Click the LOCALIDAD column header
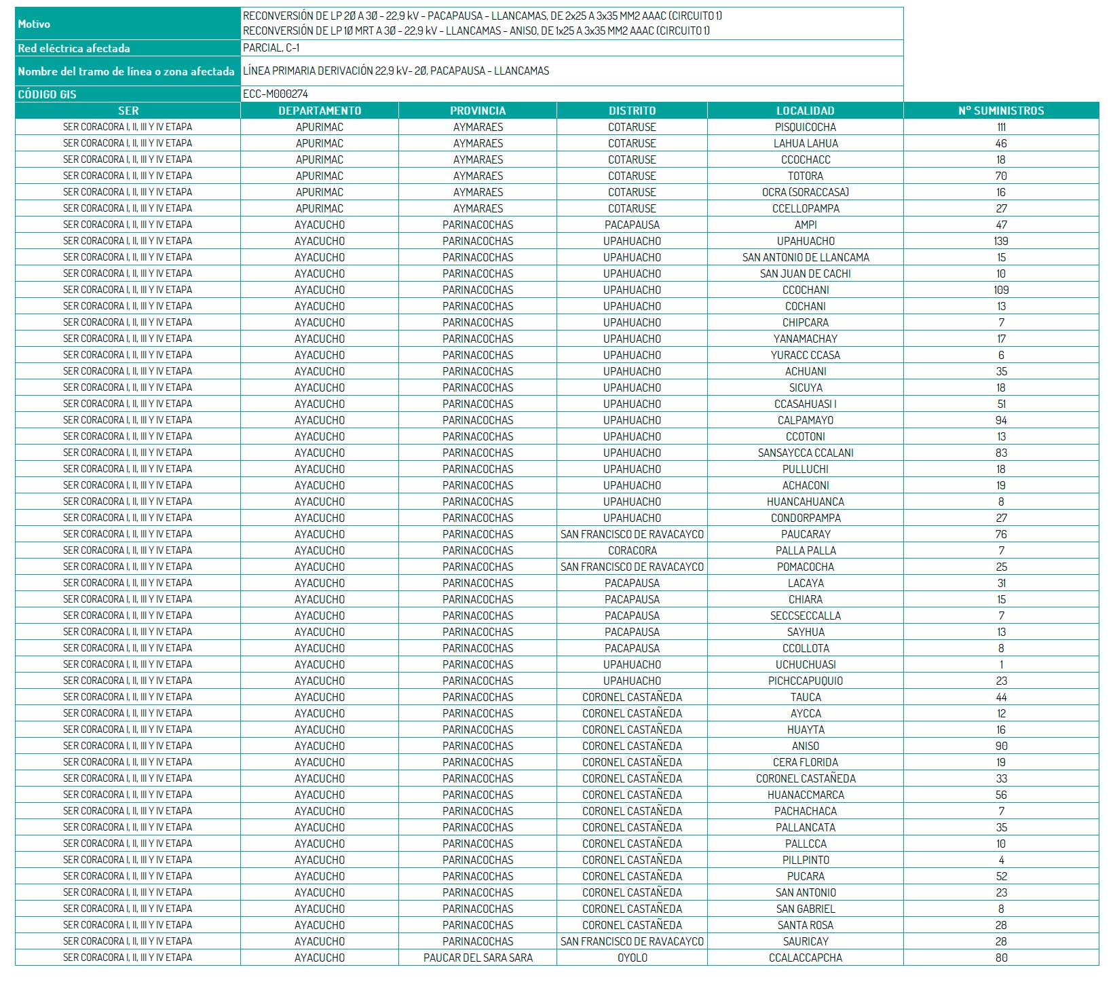The width and height of the screenshot is (1113, 982). tap(806, 111)
